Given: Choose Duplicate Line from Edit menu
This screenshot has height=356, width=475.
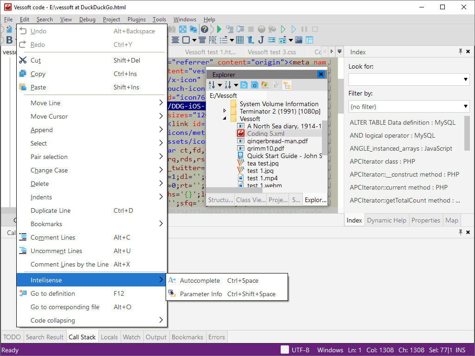Looking at the screenshot, I should click(x=92, y=211).
